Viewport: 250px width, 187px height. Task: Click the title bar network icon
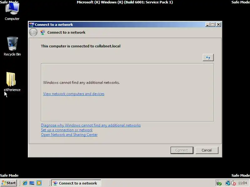(32, 25)
